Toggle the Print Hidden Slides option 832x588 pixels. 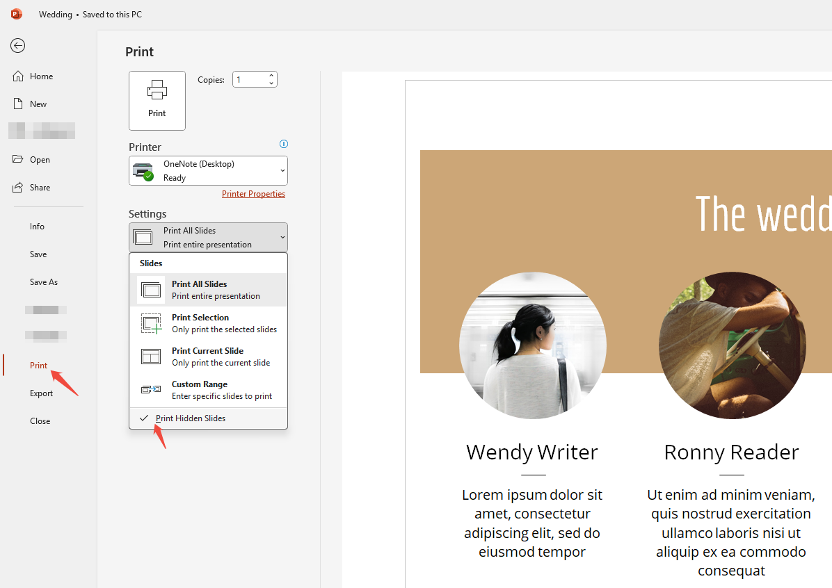click(191, 418)
